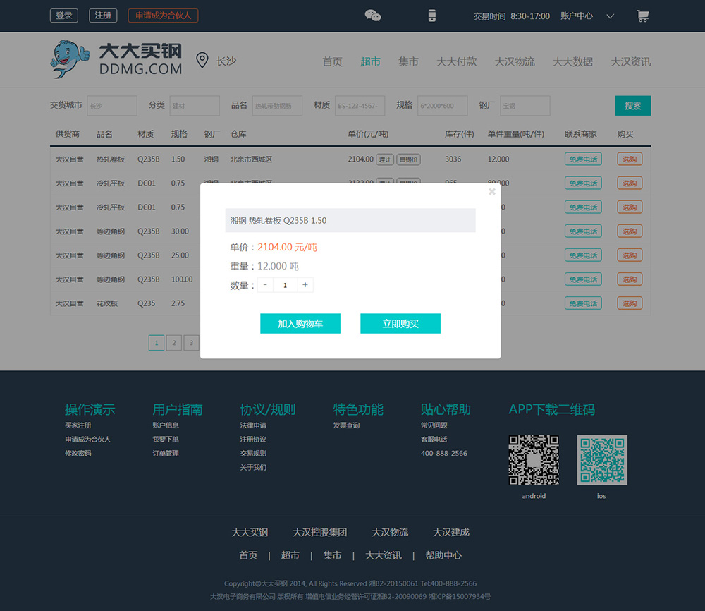Open the shopping cart icon
Image resolution: width=705 pixels, height=611 pixels.
(642, 15)
